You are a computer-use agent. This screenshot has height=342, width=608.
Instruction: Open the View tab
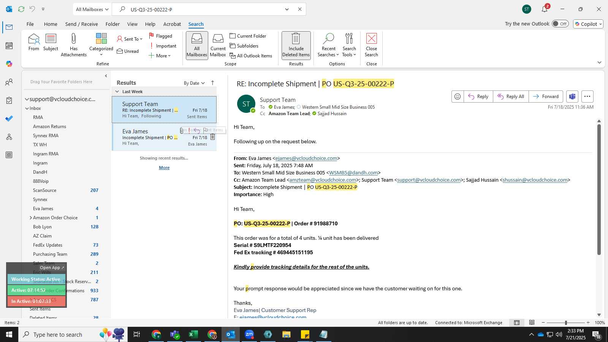[132, 24]
